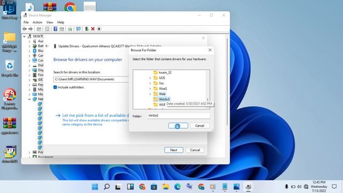
Task: Click the red X uninstall device icon
Action: coord(93,29)
